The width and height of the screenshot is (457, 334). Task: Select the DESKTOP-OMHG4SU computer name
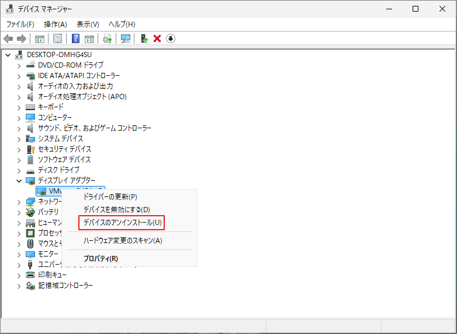(x=60, y=55)
